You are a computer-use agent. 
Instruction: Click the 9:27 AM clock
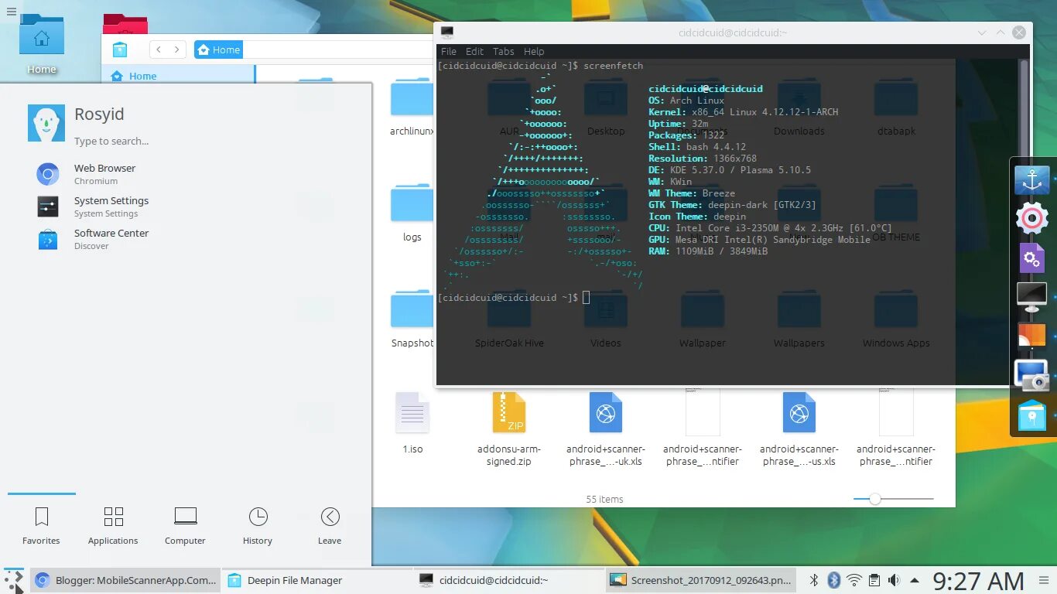978,580
